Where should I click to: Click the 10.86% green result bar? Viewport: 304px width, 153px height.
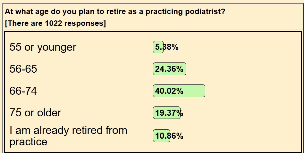pyautogui.click(x=162, y=136)
